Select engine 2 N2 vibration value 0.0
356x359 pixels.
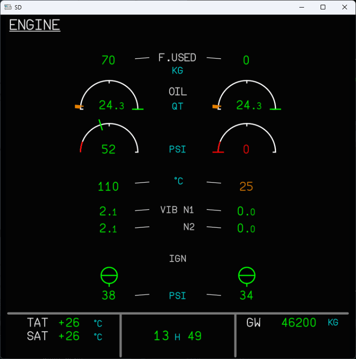pos(246,229)
